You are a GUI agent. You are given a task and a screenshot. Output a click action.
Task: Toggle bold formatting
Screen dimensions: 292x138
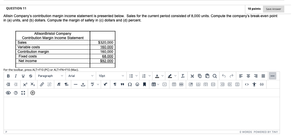tap(8, 76)
